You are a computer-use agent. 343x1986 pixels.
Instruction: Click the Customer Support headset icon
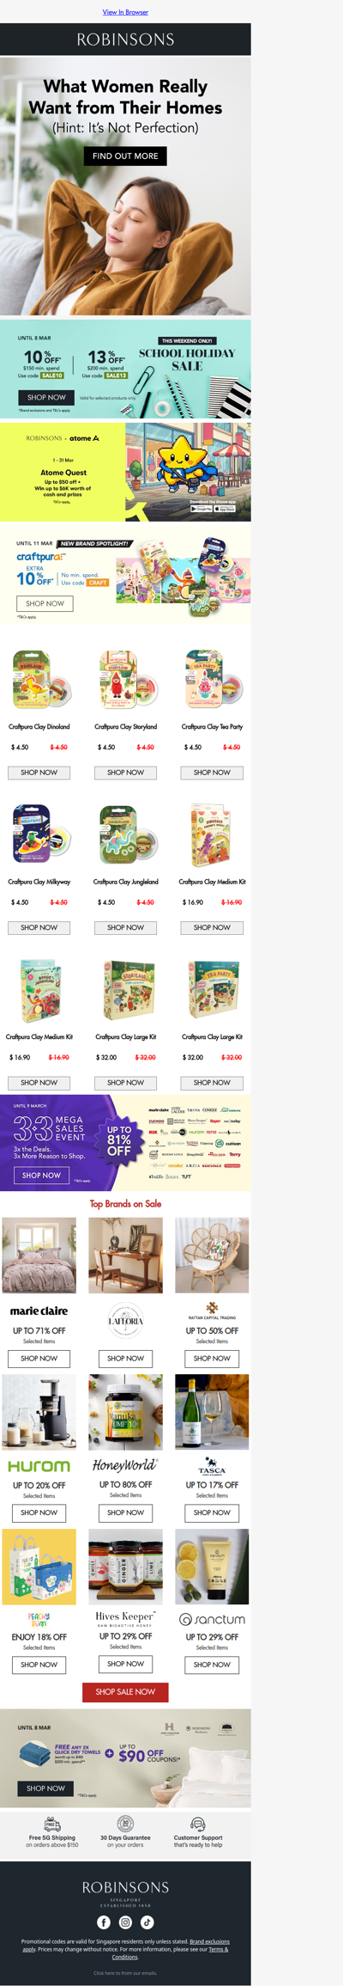pyautogui.click(x=198, y=1824)
